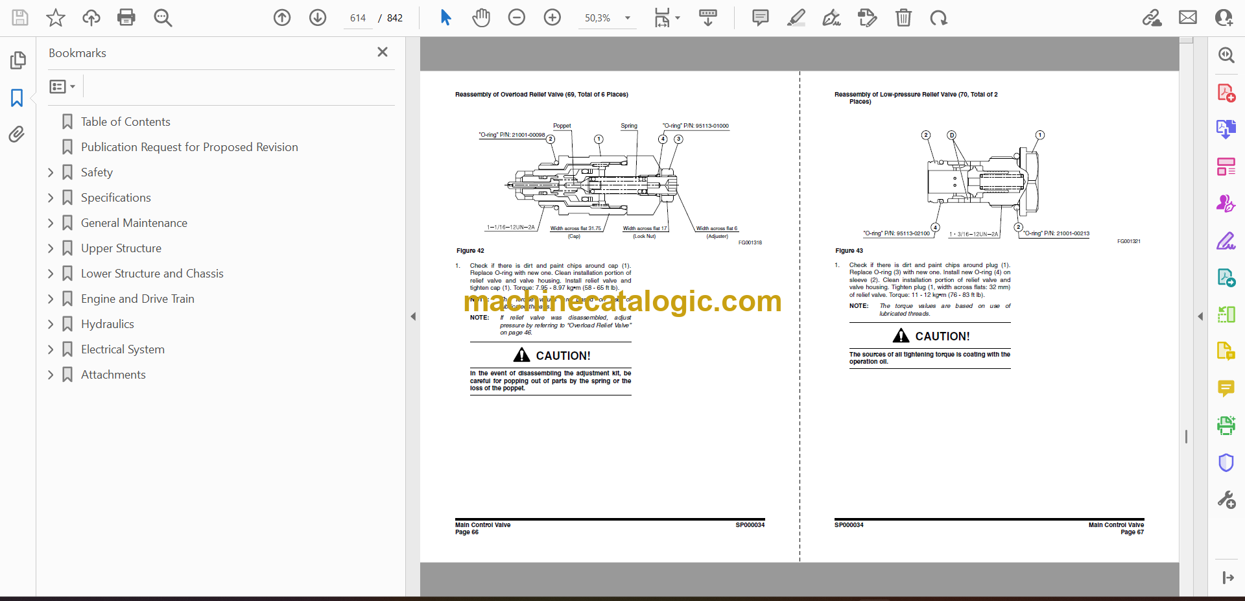Open the bookmark options dropdown menu
The height and width of the screenshot is (601, 1245).
point(62,86)
